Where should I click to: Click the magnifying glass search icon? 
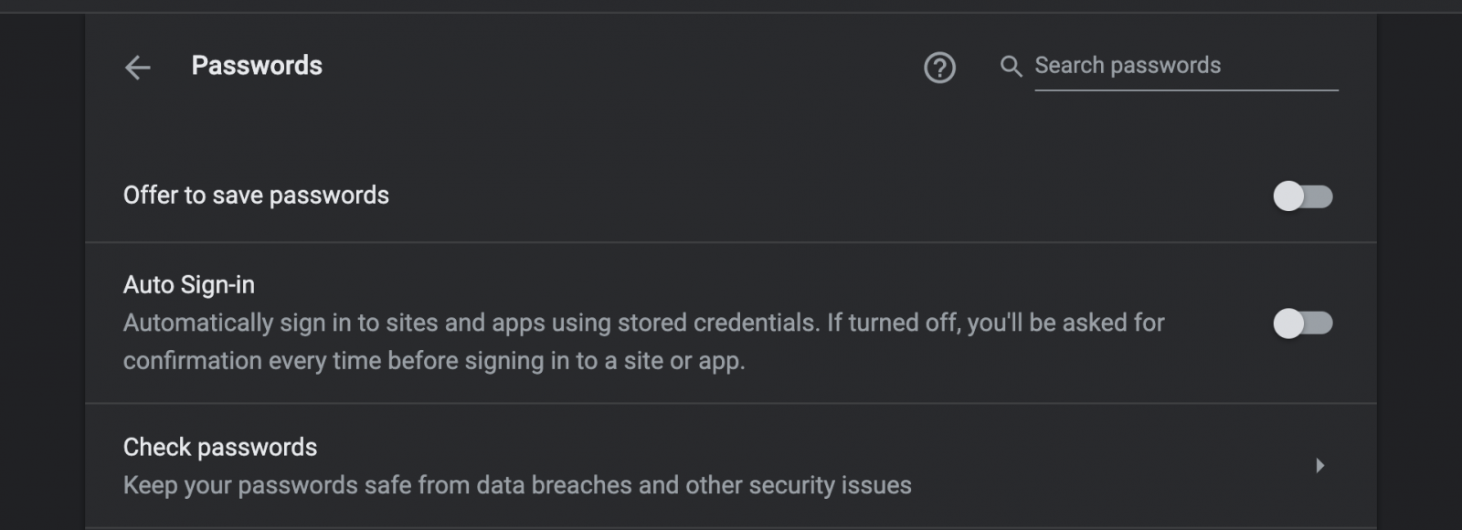(1011, 66)
